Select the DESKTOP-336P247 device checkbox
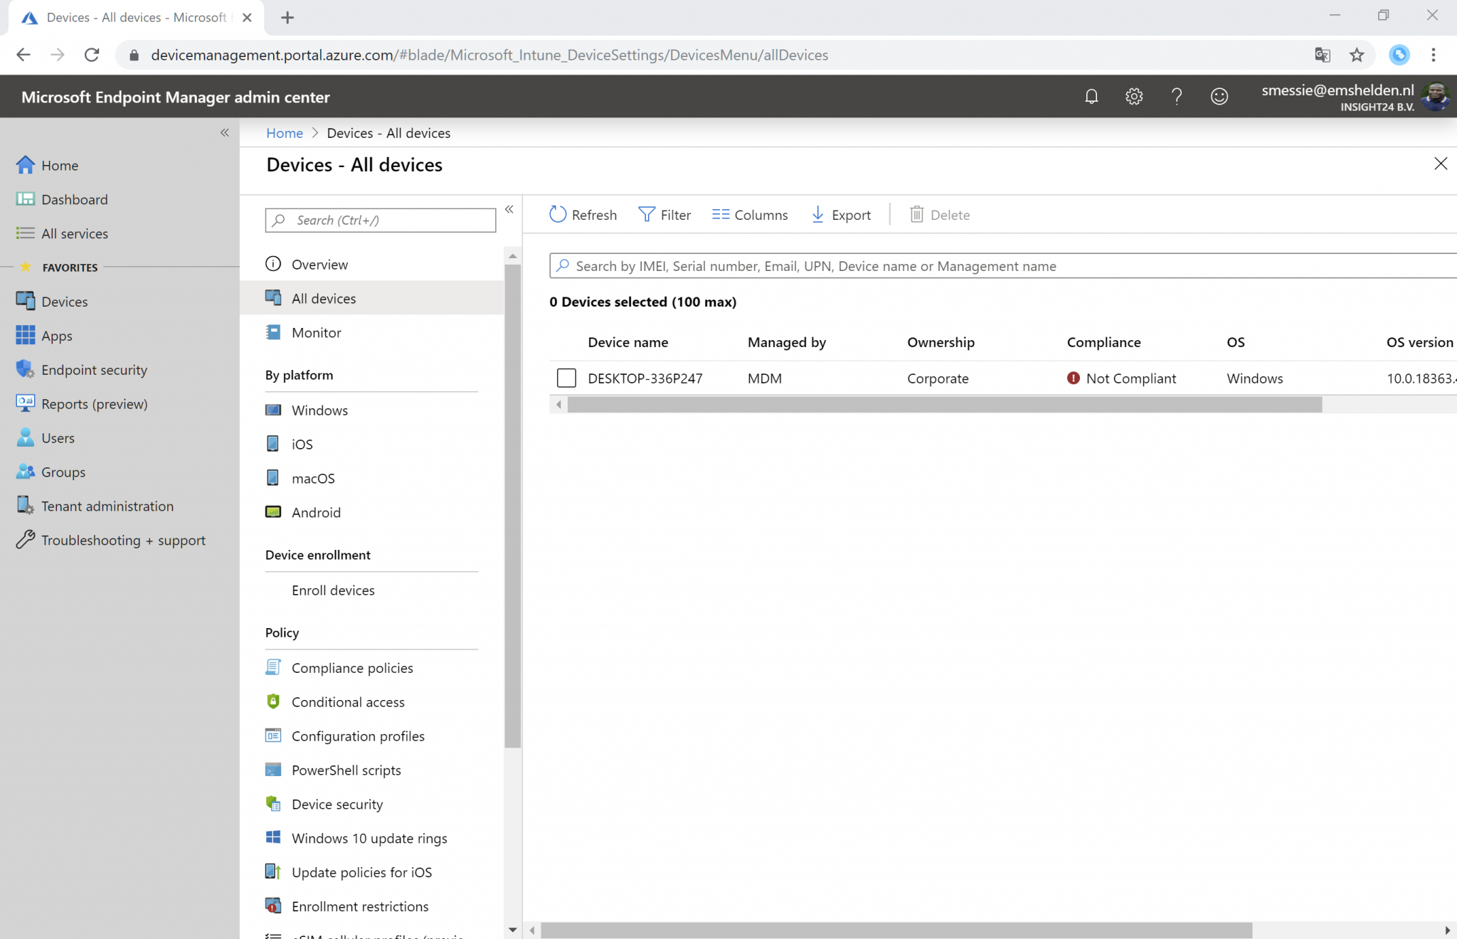The height and width of the screenshot is (939, 1457). click(x=566, y=378)
